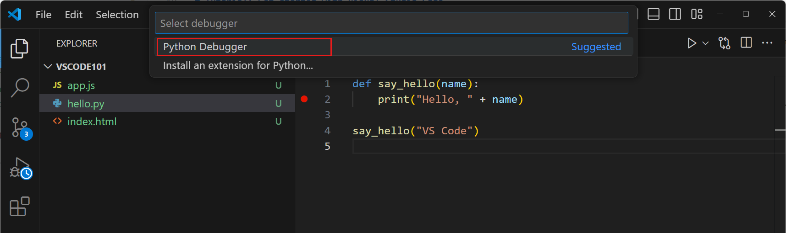The width and height of the screenshot is (786, 233).
Task: Open the Extensions view icon
Action: pos(19,207)
